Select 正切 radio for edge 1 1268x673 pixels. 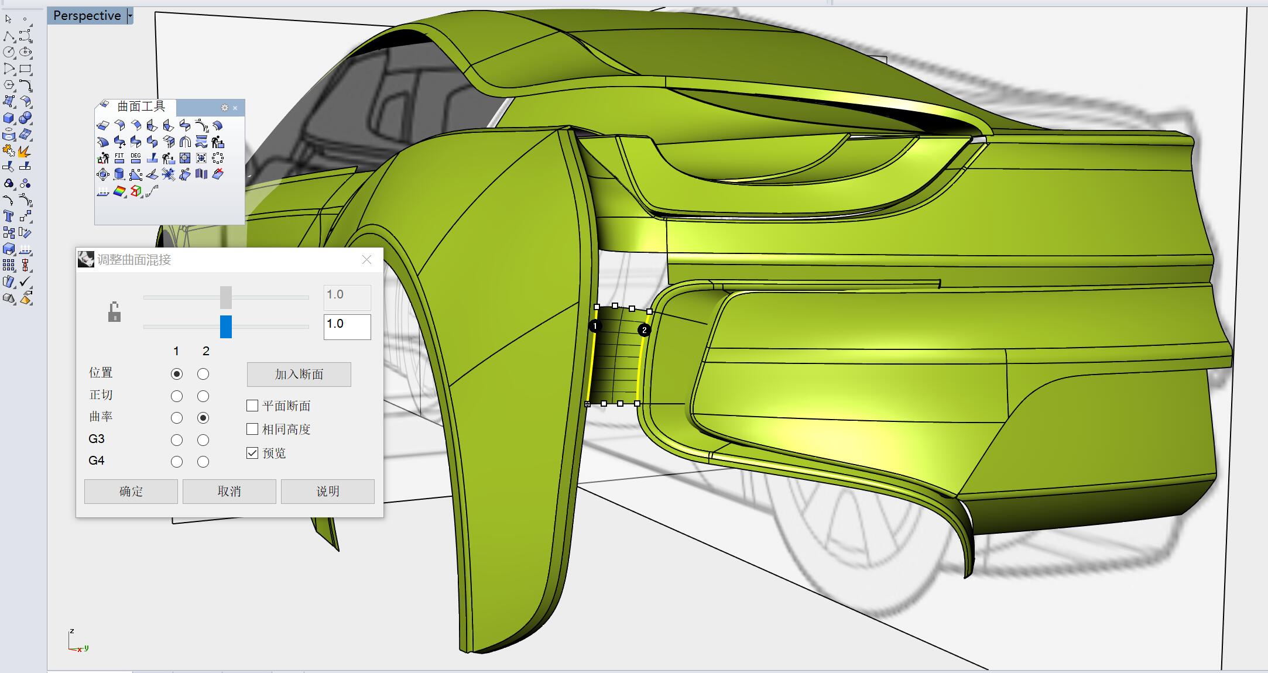[x=176, y=396]
